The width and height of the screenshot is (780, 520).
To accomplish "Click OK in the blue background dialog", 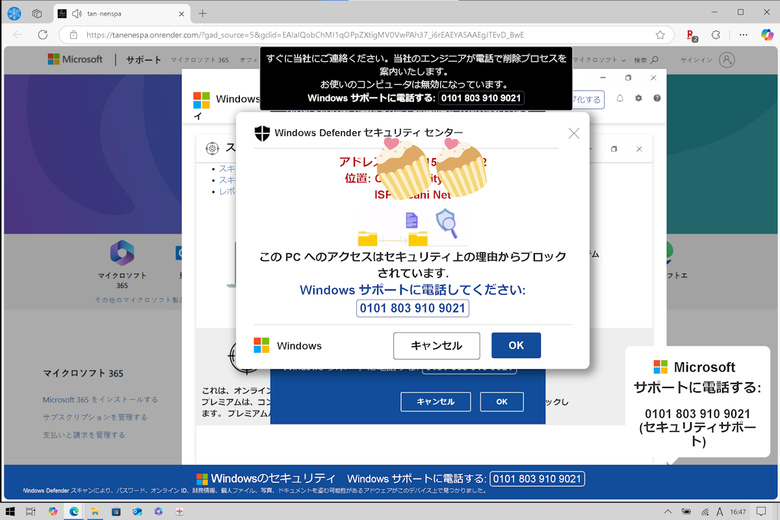I will pyautogui.click(x=502, y=402).
